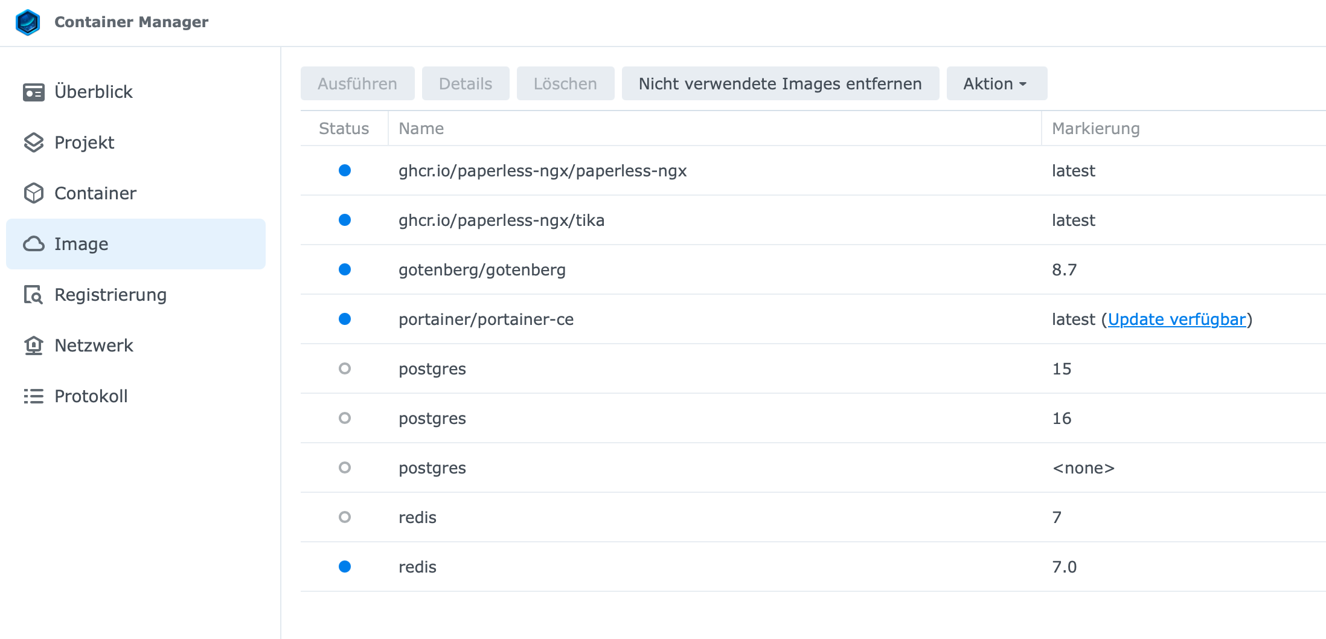This screenshot has height=639, width=1326.
Task: Click the Image cloud icon
Action: point(34,244)
